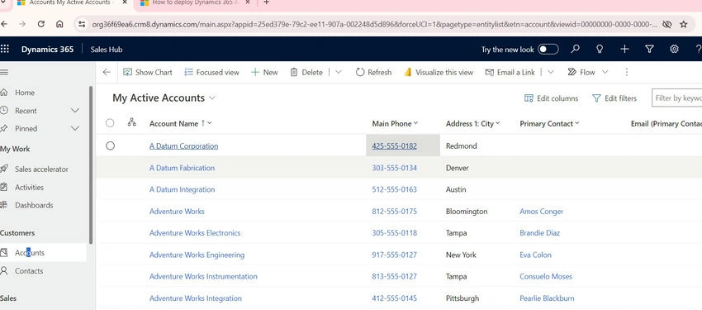Open A Datum Fabrication account

pos(182,168)
